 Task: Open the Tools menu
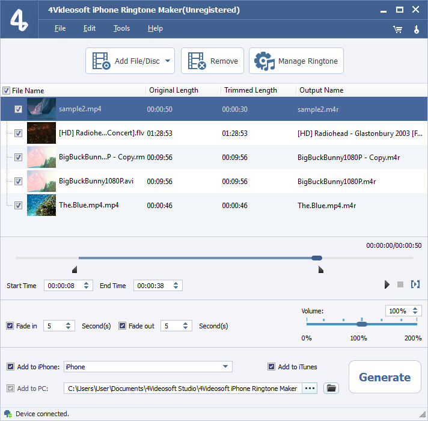click(x=121, y=28)
